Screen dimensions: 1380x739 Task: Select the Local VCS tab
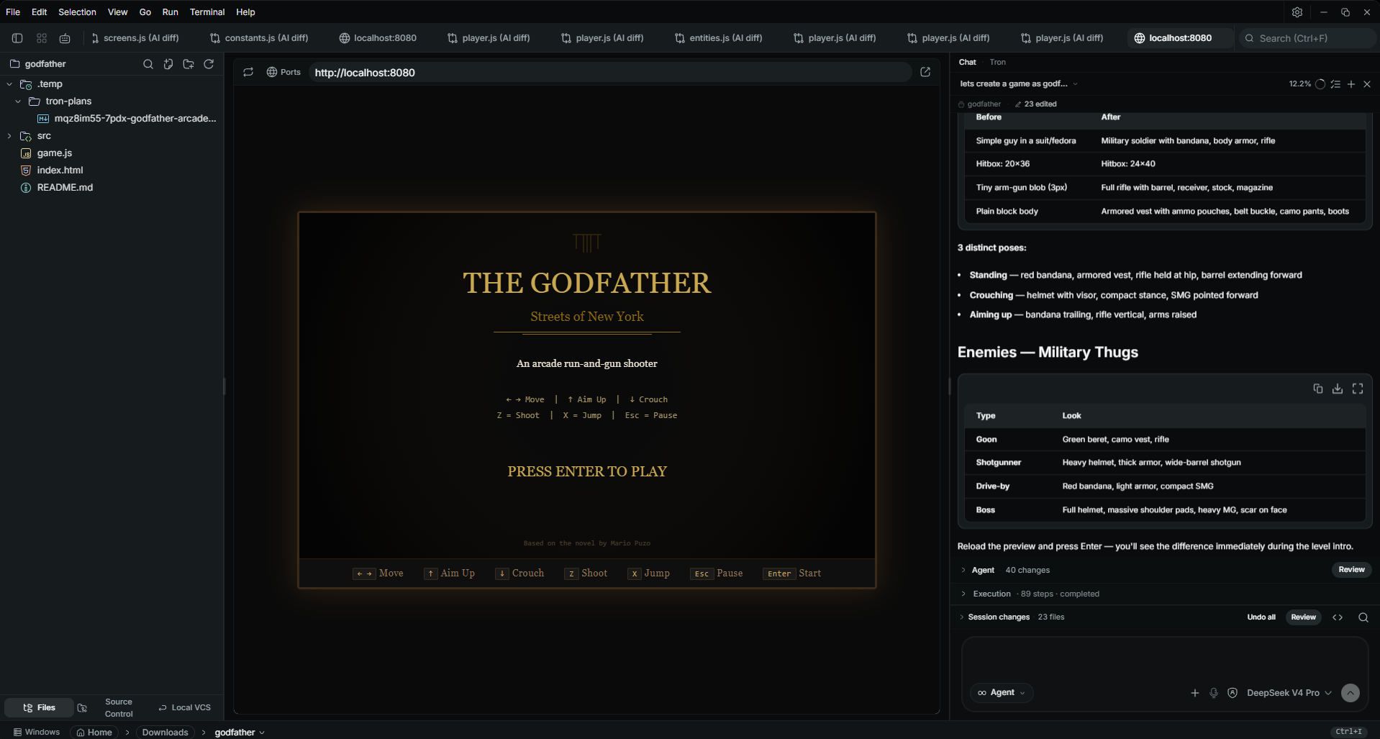tap(185, 708)
